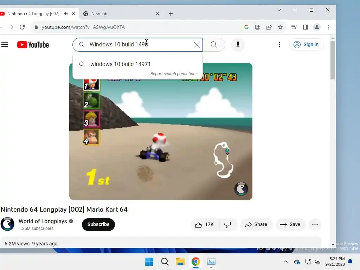Install app icon in address bar
The width and height of the screenshot is (360, 270).
258,27
